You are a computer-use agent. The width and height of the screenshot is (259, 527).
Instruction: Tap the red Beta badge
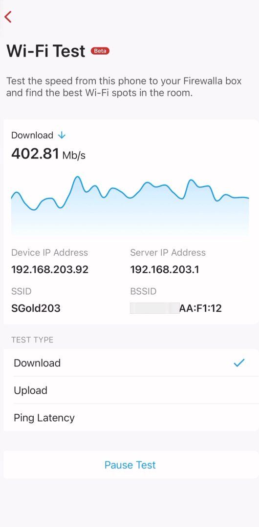(x=100, y=51)
